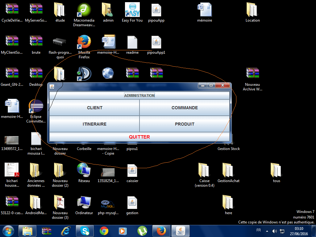Switch to the Firefox taskbar button
The image size is (316, 237).
[x=161, y=231]
